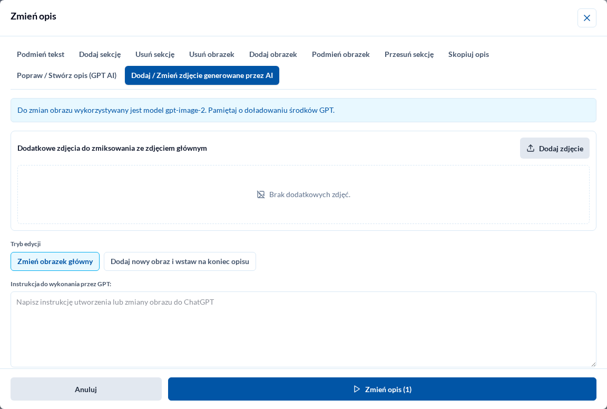Open the Usuń obrazek tab
Screen dimensions: 607x409
pyautogui.click(x=212, y=54)
